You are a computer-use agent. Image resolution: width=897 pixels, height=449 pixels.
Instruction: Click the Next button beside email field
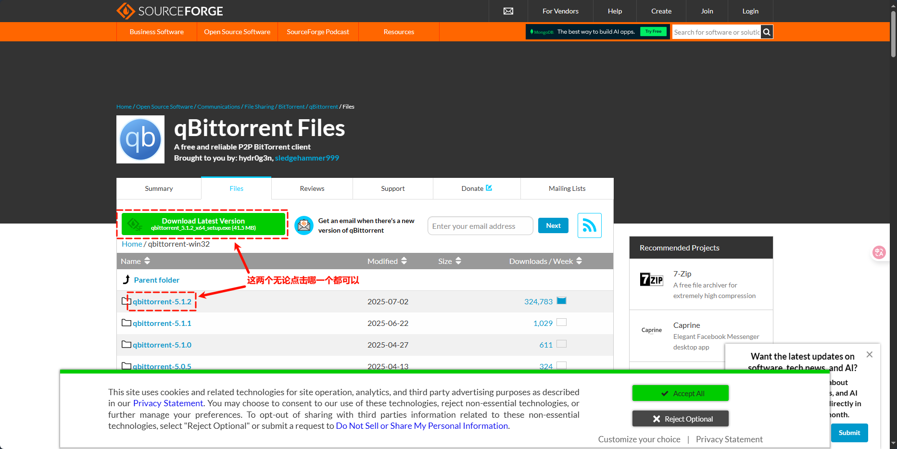553,225
